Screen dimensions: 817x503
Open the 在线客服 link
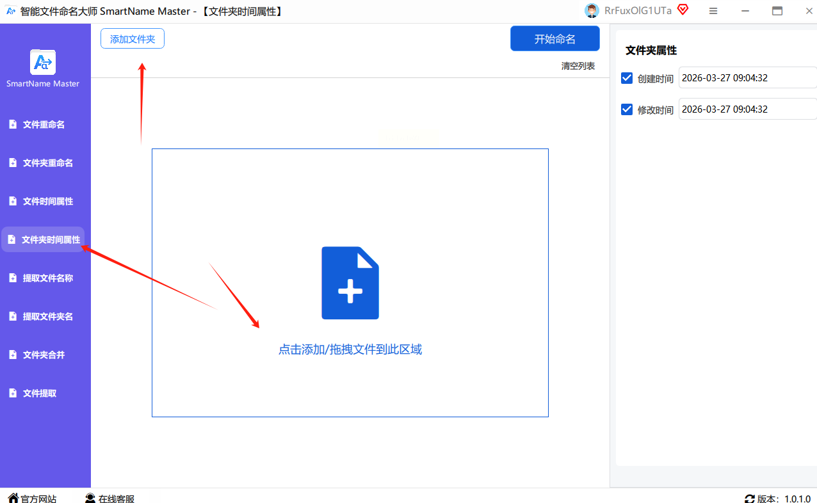pyautogui.click(x=117, y=499)
